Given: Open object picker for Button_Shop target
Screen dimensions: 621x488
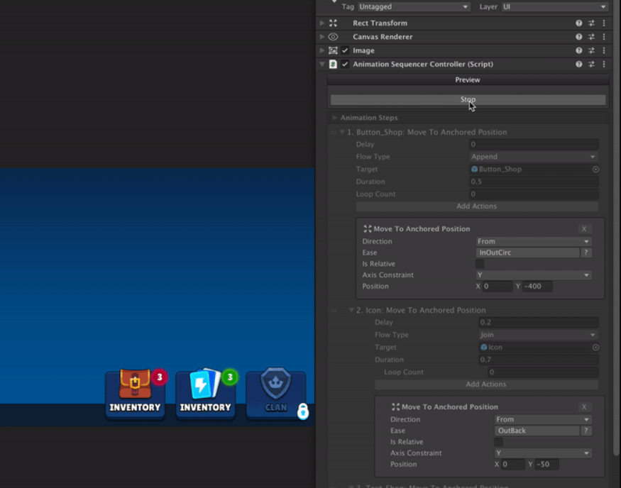Looking at the screenshot, I should coord(595,170).
